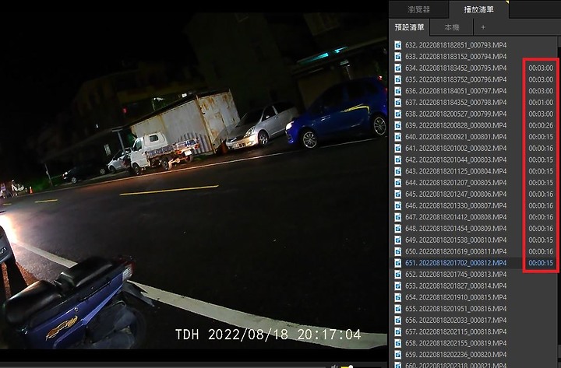Switch to the 瀏覽器 tab
This screenshot has width=561, height=368.
[x=418, y=9]
